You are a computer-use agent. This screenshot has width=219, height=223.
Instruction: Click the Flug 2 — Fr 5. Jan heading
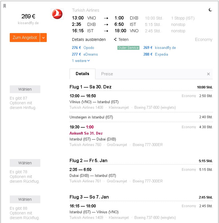tap(88, 160)
